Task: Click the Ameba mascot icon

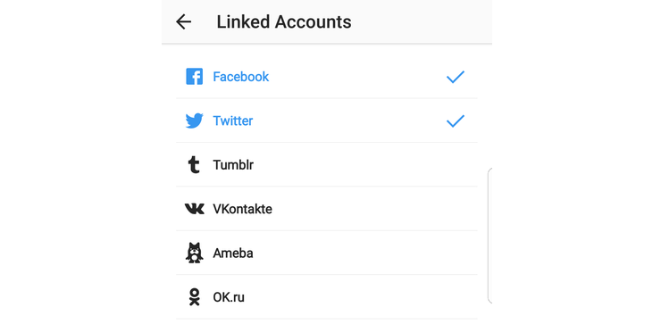Action: tap(195, 253)
